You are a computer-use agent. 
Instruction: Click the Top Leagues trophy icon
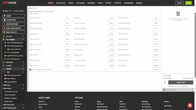click(3, 39)
